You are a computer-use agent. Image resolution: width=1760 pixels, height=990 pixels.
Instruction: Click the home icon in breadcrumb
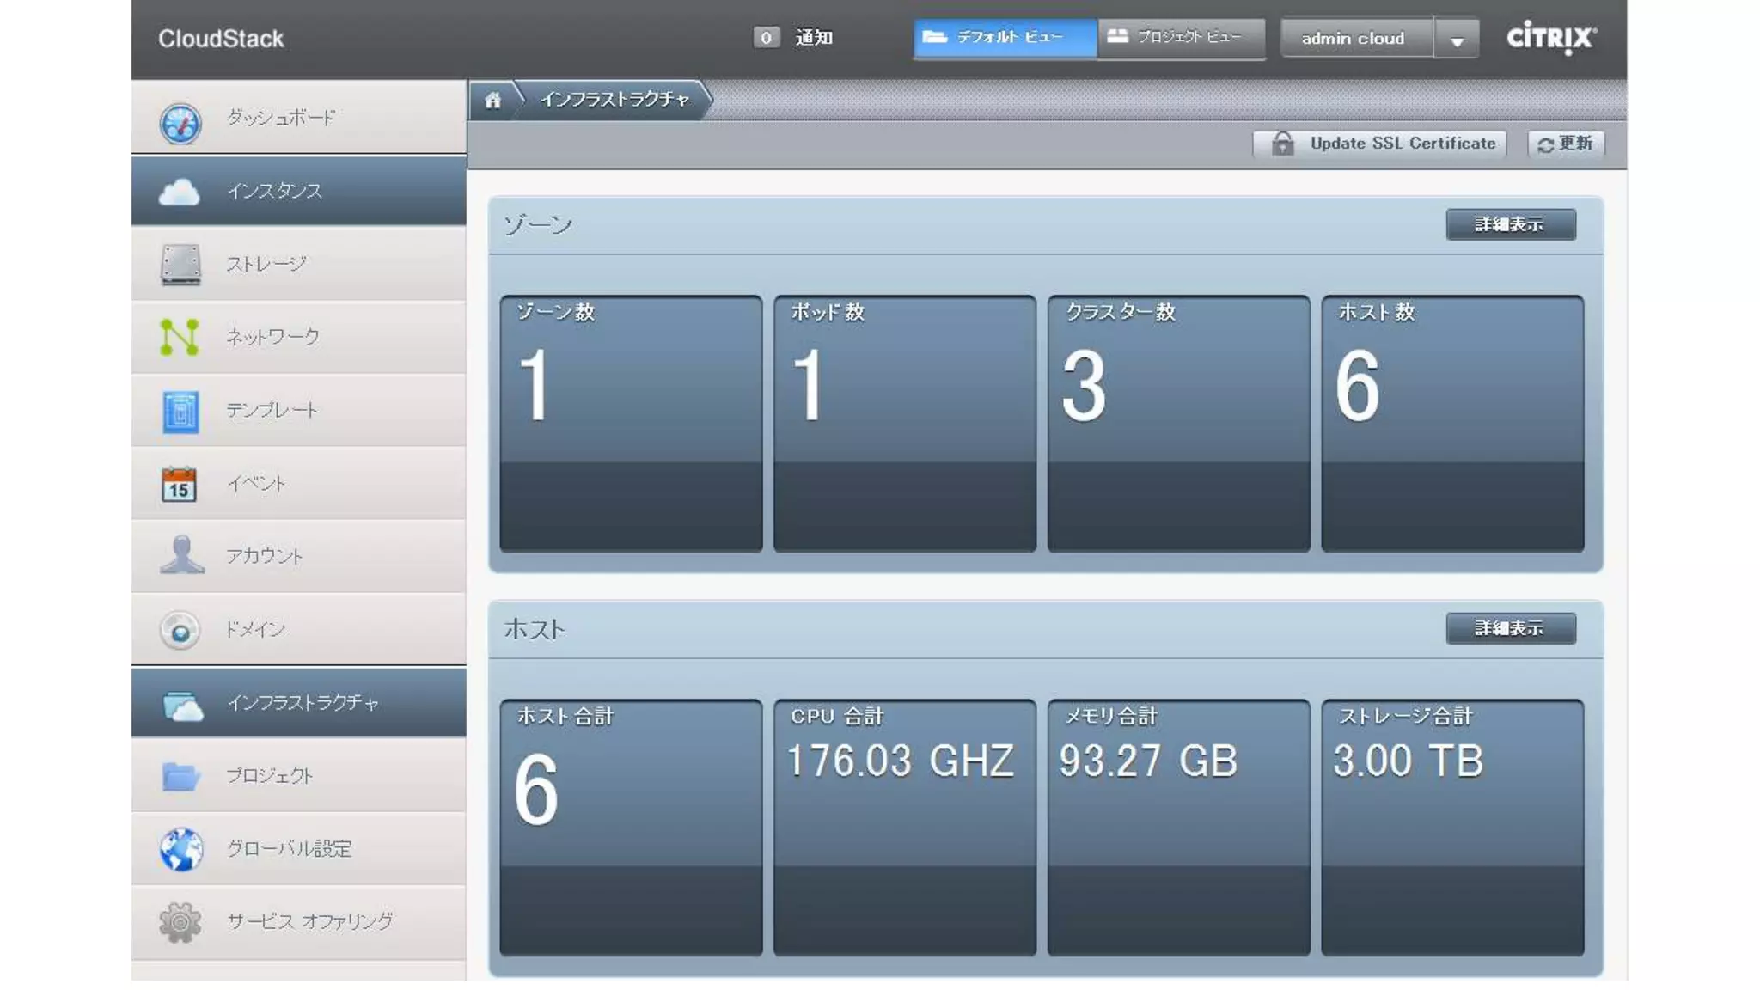[492, 101]
